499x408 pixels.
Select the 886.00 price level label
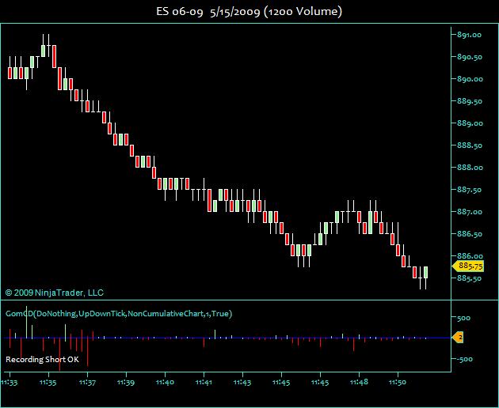[470, 256]
